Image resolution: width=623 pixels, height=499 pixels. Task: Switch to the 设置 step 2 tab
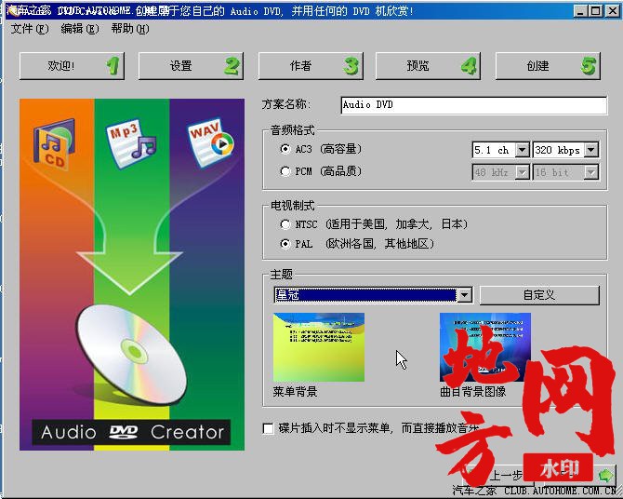coord(191,66)
